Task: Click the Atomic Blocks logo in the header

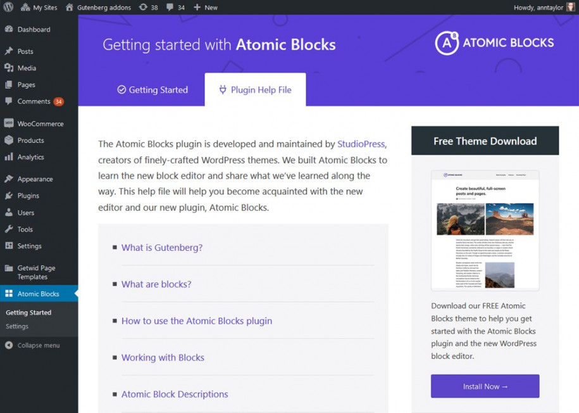Action: [495, 43]
